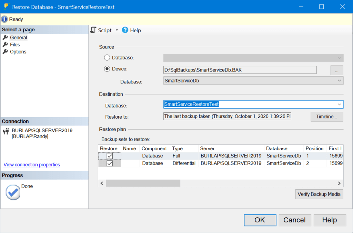The height and width of the screenshot is (233, 353).
Task: Click the Restore to field with last backup date
Action: [227, 116]
